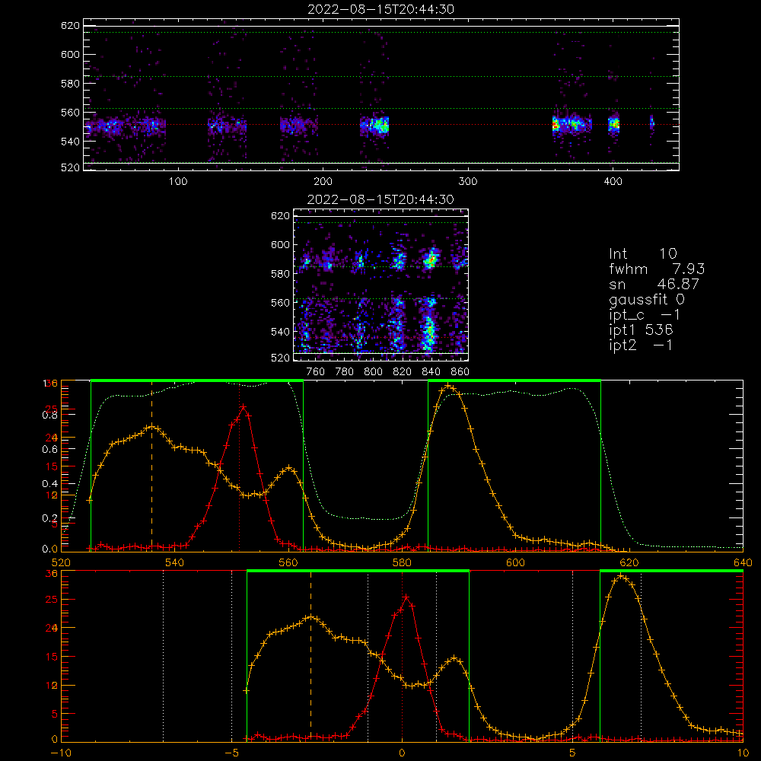Click the 'gaussfit 0' parameter text

click(646, 300)
